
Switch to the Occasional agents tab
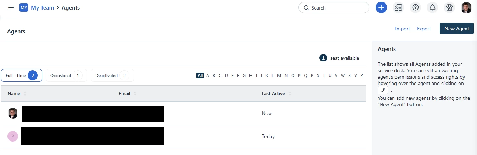pos(66,75)
